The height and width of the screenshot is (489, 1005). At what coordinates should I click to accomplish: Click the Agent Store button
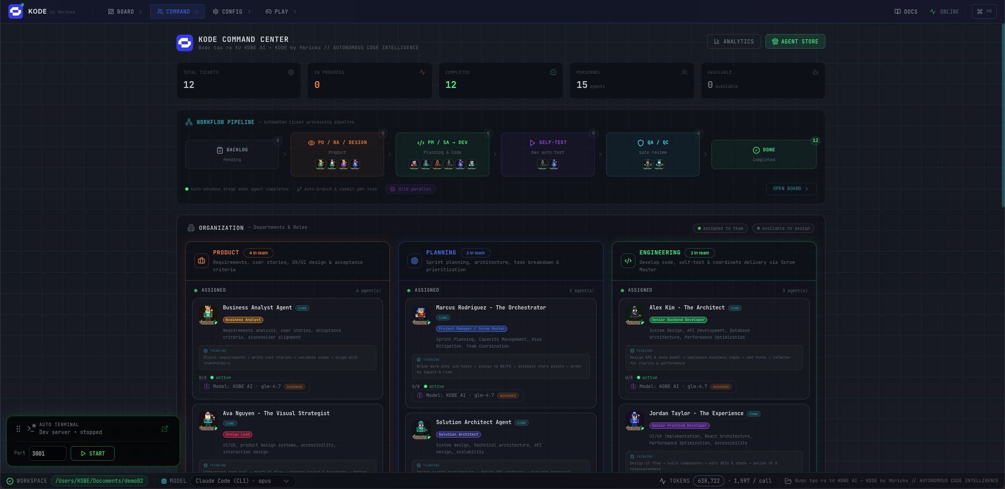795,41
